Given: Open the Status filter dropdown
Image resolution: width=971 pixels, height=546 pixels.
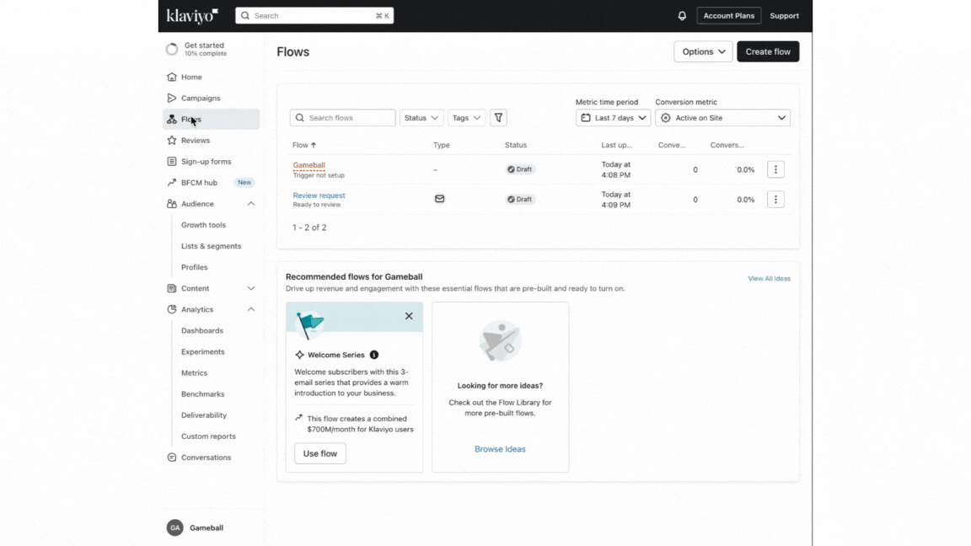Looking at the screenshot, I should 421,118.
